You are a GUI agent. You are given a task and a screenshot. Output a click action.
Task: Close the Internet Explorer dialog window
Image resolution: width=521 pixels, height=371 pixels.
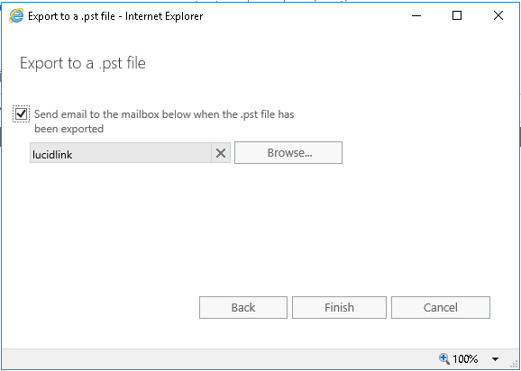498,15
